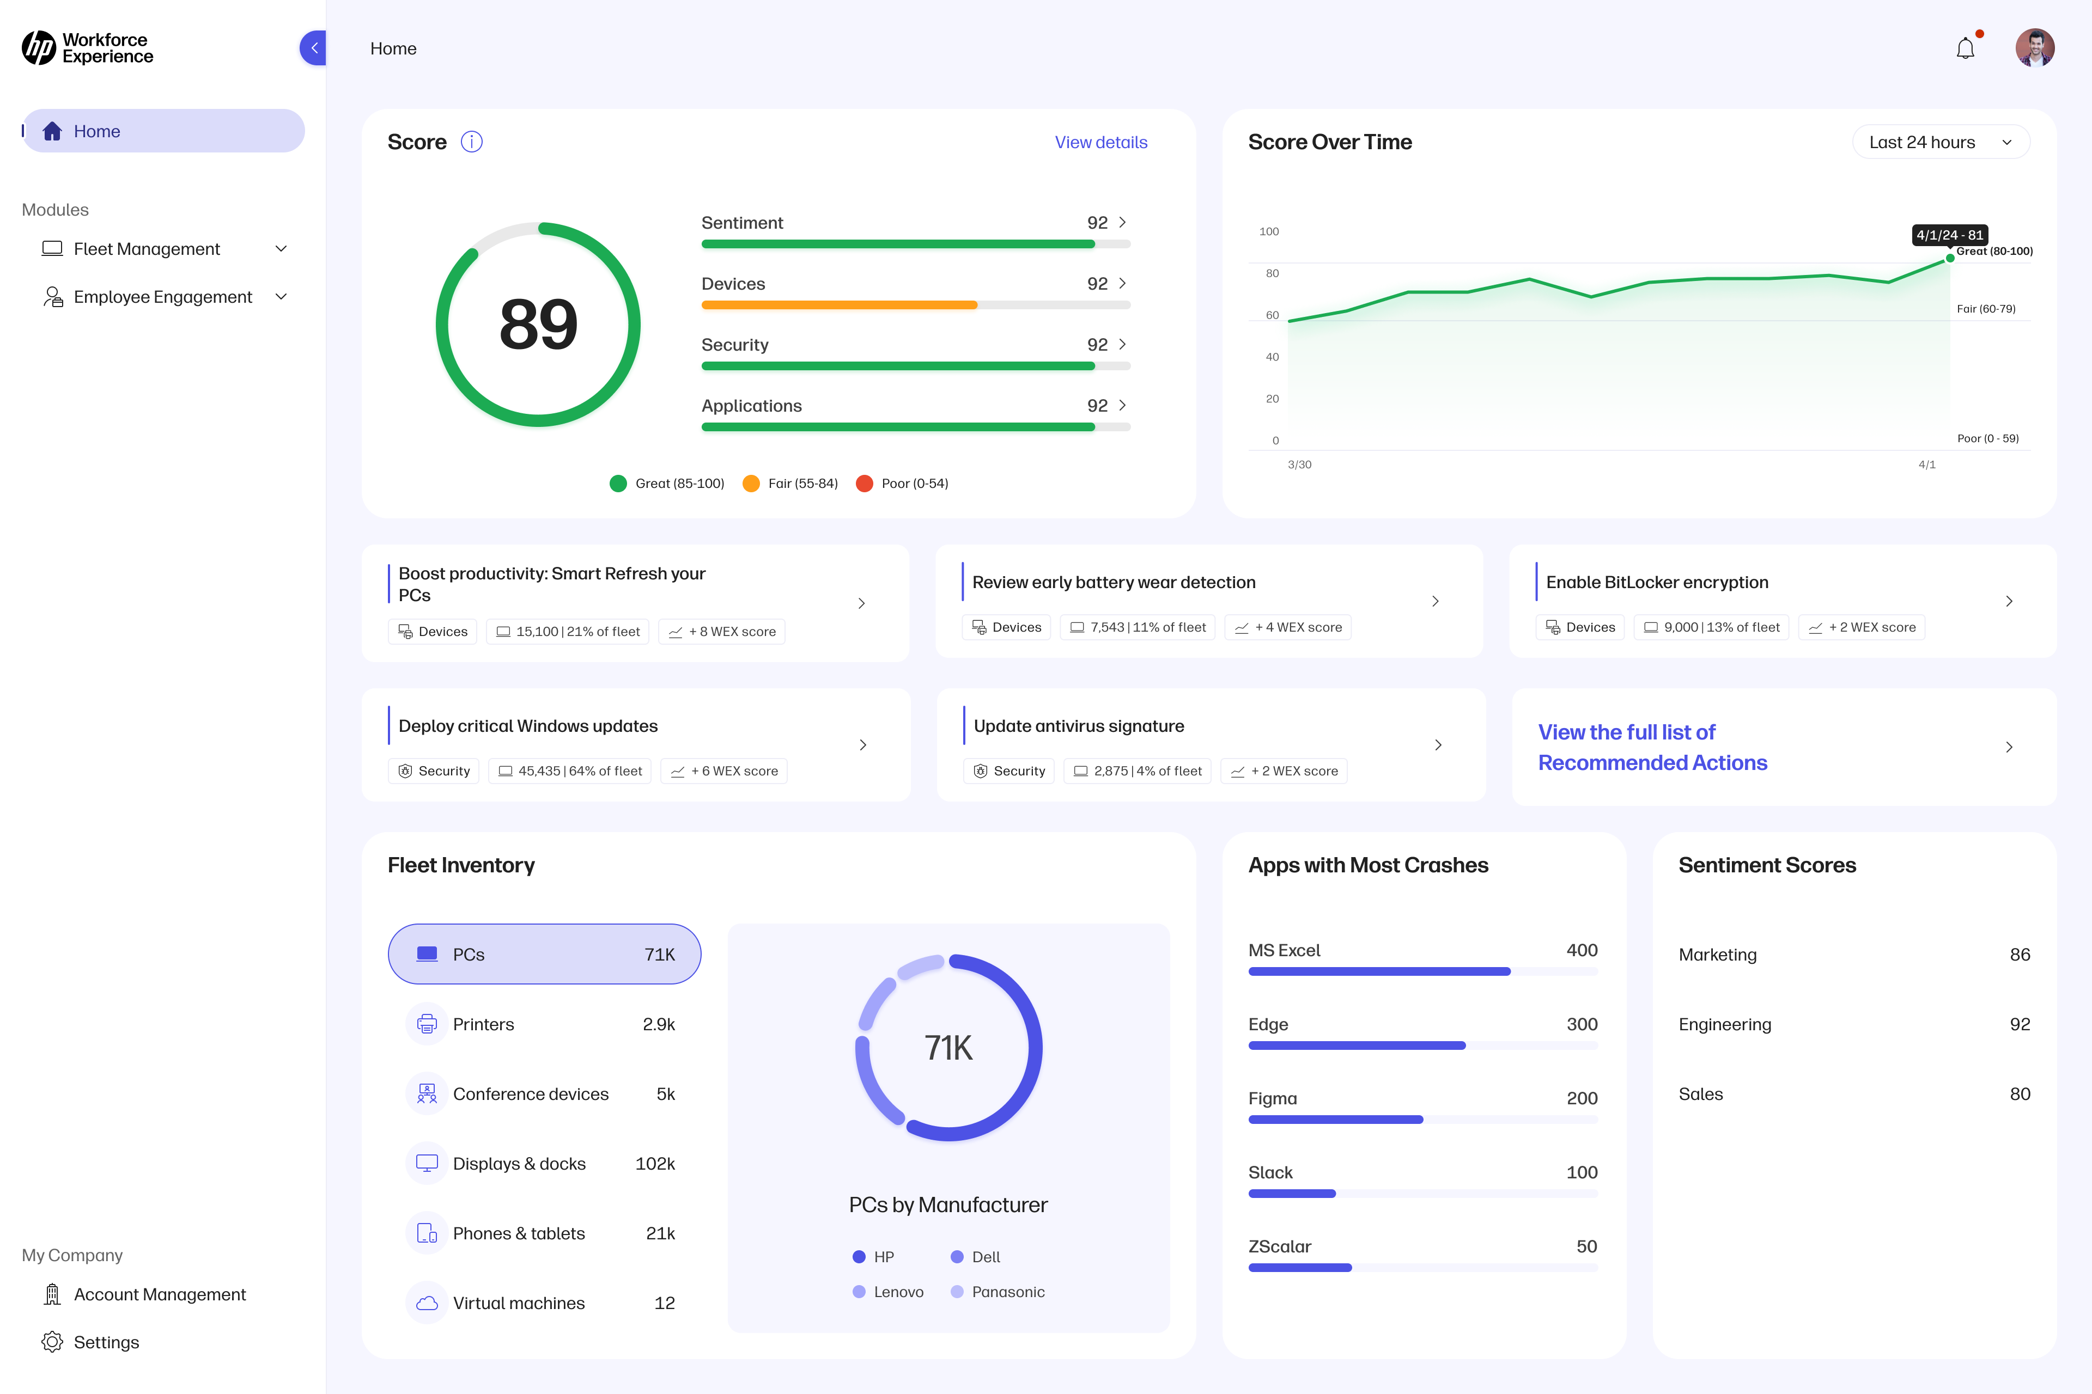Click the PCs laptop icon
Screen dimensions: 2092x1394
[x=427, y=954]
